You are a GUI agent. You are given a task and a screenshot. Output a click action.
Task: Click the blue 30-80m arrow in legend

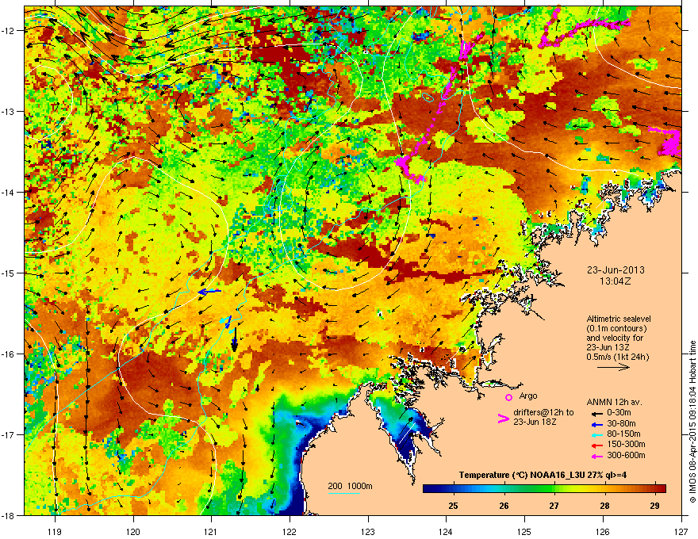[x=596, y=425]
